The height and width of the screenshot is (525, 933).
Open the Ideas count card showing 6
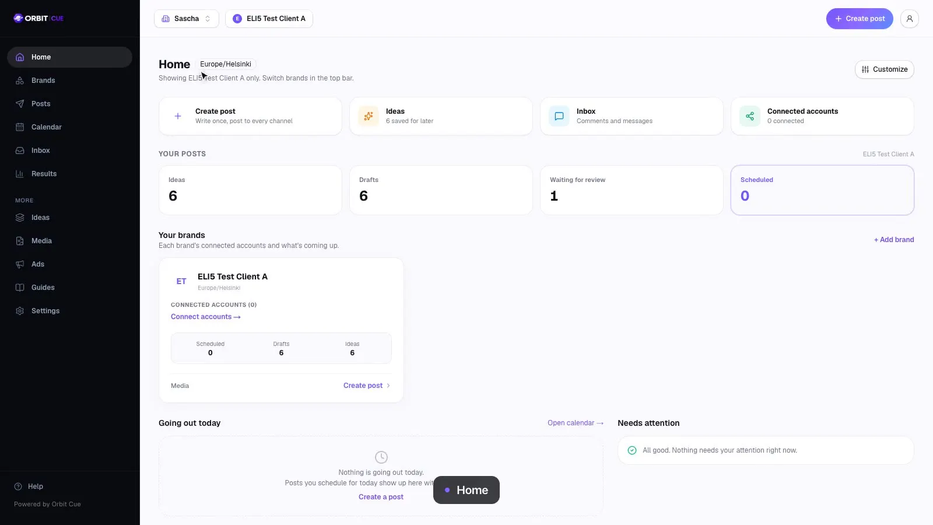(250, 190)
